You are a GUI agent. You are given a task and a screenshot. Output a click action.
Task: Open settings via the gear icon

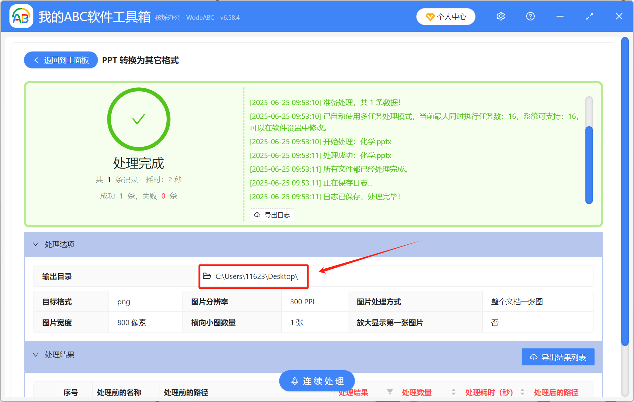pyautogui.click(x=501, y=16)
